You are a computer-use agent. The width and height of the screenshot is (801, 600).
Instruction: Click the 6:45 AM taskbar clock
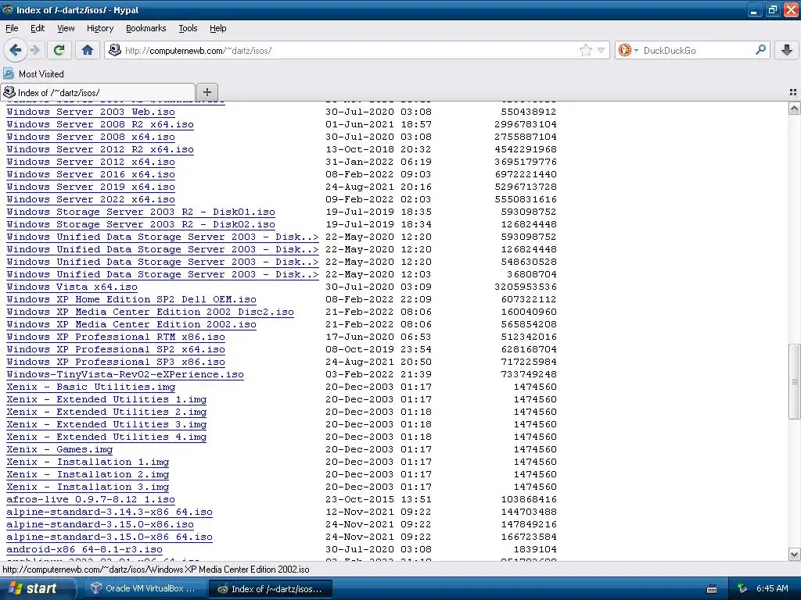tap(772, 589)
